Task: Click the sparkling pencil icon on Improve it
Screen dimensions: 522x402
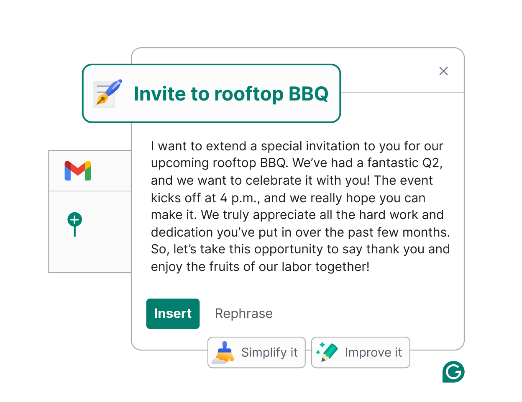Action: click(x=327, y=352)
